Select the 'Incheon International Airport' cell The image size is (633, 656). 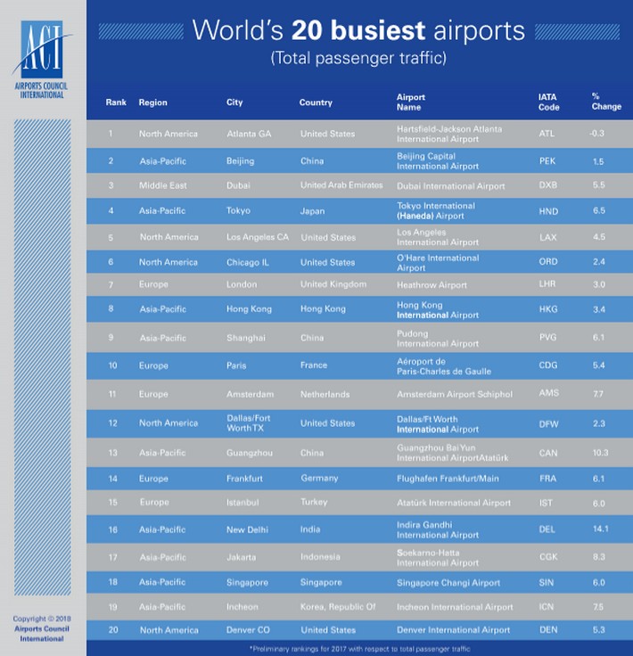point(455,607)
